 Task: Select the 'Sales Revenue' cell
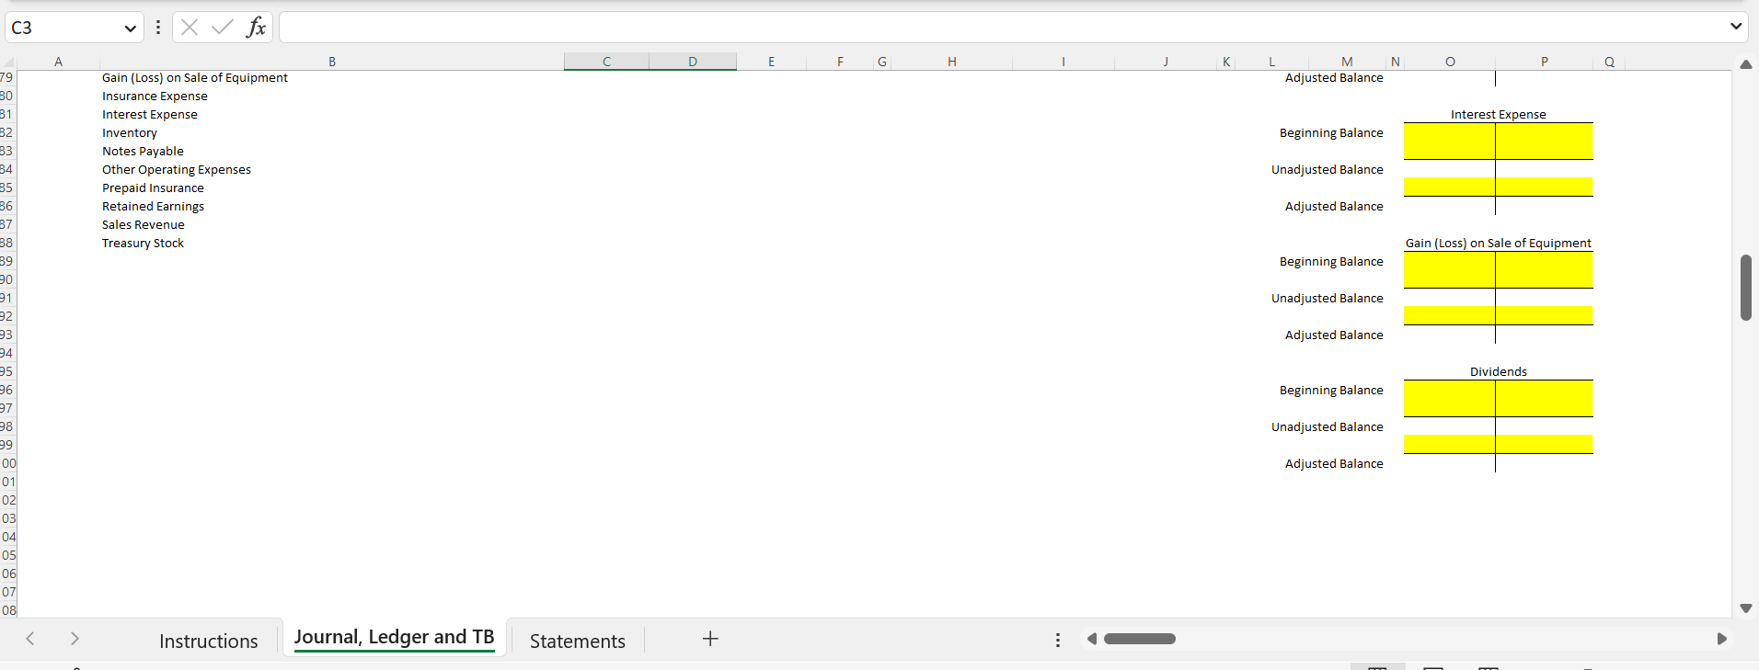click(x=144, y=225)
